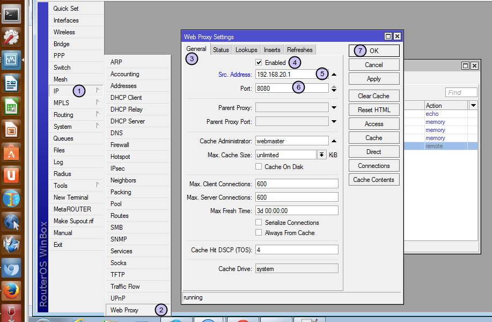Launch Firefox from the dock
The height and width of the screenshot is (322, 492).
tap(12, 291)
